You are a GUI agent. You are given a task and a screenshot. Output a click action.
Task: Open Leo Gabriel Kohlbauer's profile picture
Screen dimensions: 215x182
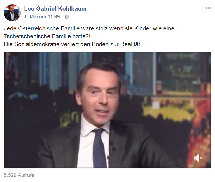pos(12,13)
